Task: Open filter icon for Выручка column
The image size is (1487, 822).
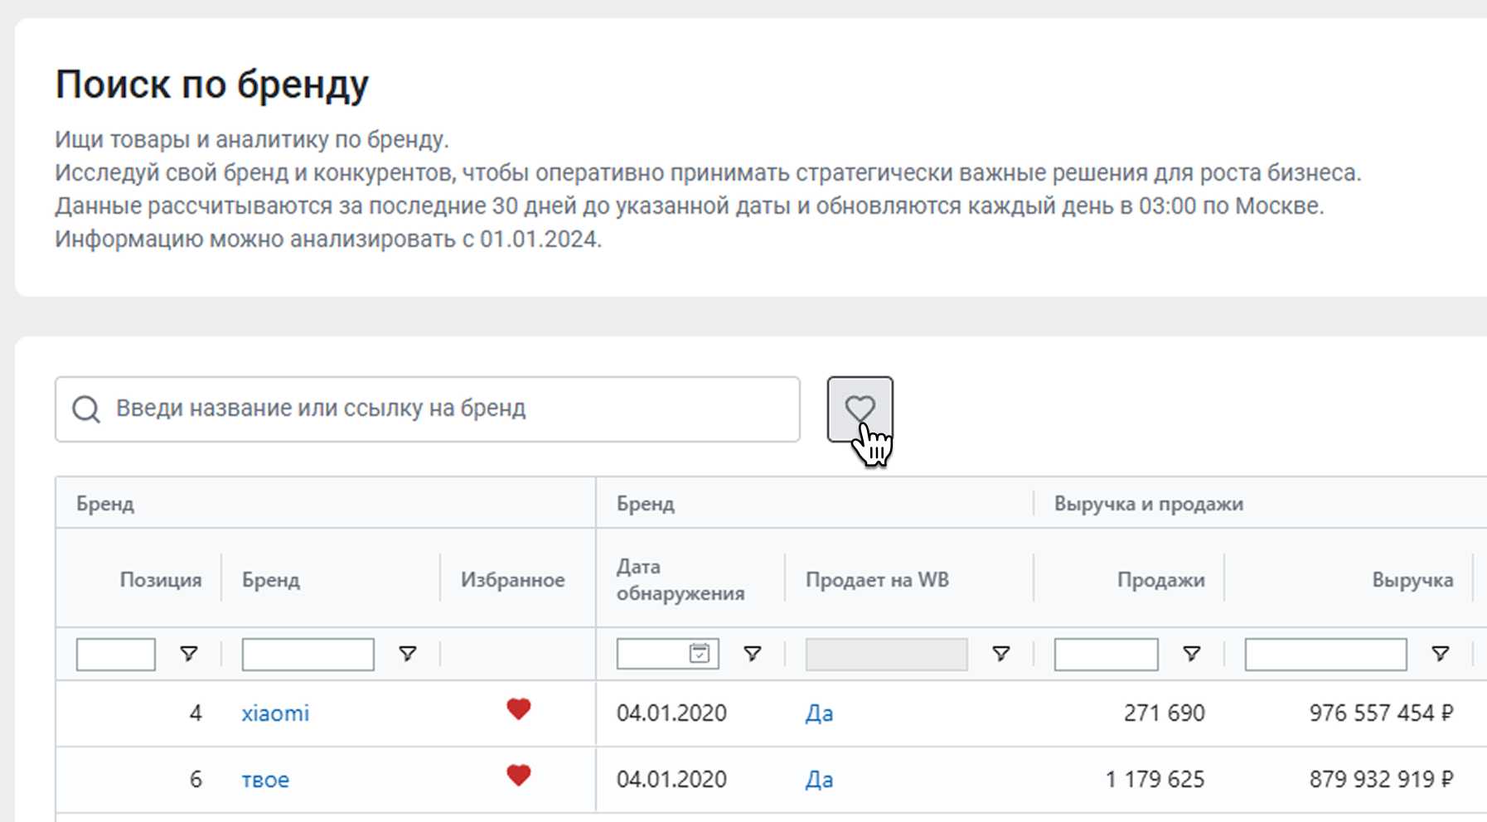Action: (x=1440, y=654)
